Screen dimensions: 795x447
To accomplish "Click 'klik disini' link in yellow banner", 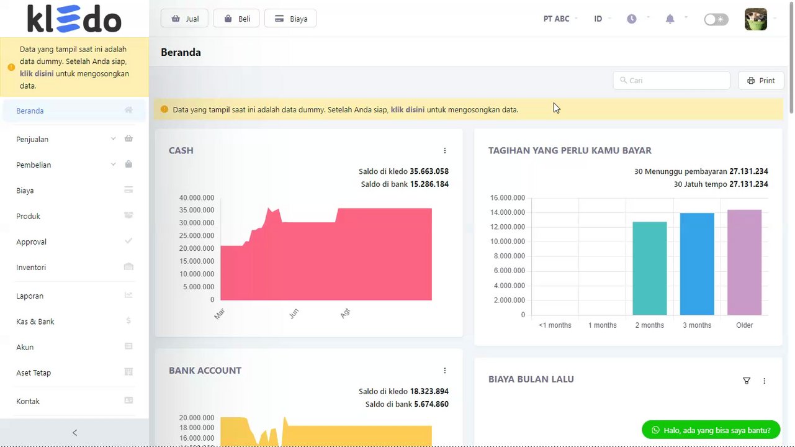I will coord(408,109).
